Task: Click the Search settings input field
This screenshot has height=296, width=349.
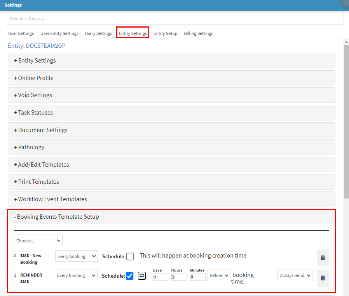Action: point(174,19)
